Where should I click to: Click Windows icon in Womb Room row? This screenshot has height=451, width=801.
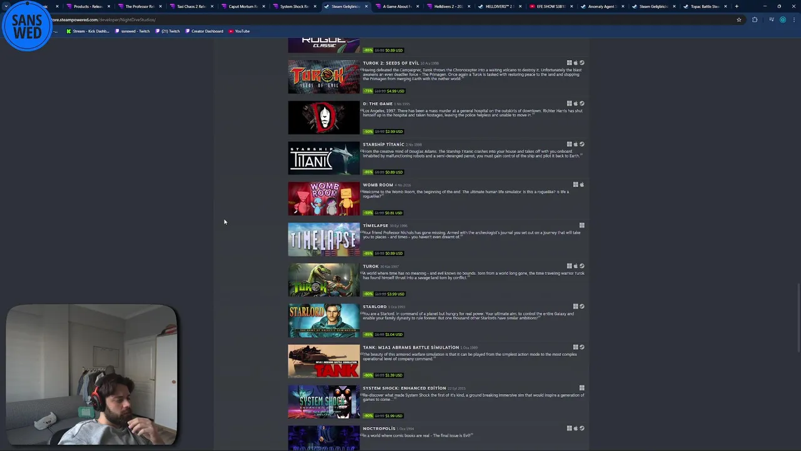576,185
